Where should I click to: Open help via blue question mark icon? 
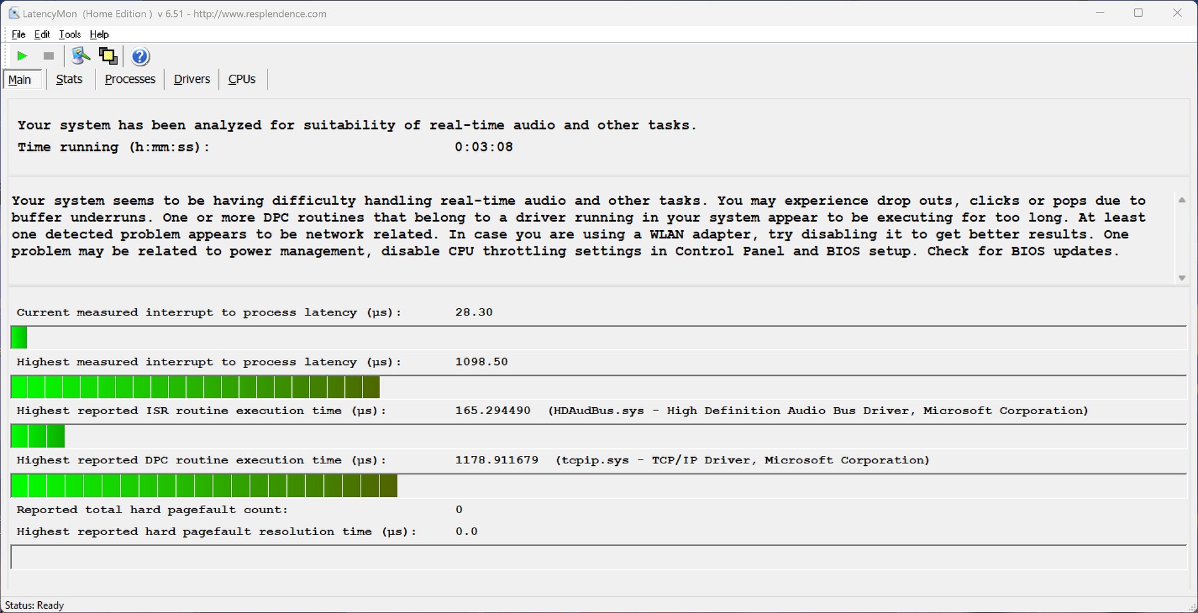(140, 57)
